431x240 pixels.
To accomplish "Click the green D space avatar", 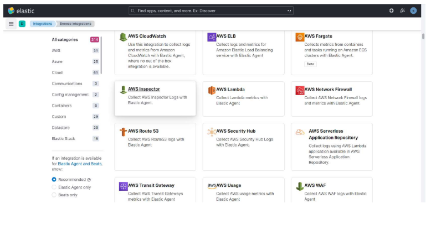I will 22,24.
